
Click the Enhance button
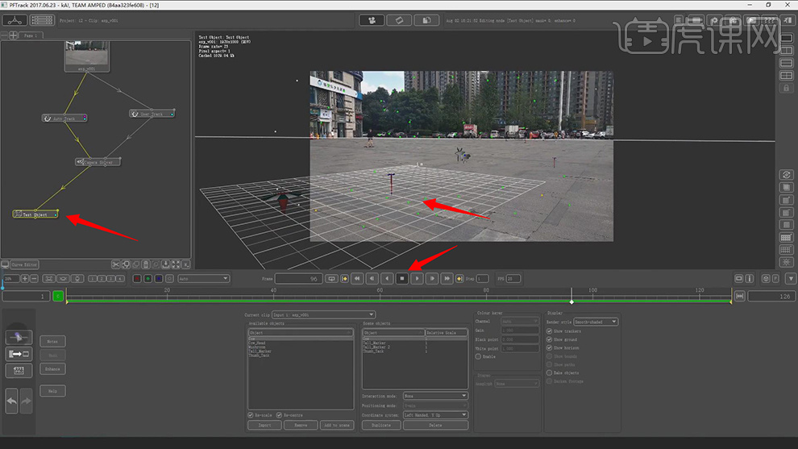pyautogui.click(x=52, y=368)
